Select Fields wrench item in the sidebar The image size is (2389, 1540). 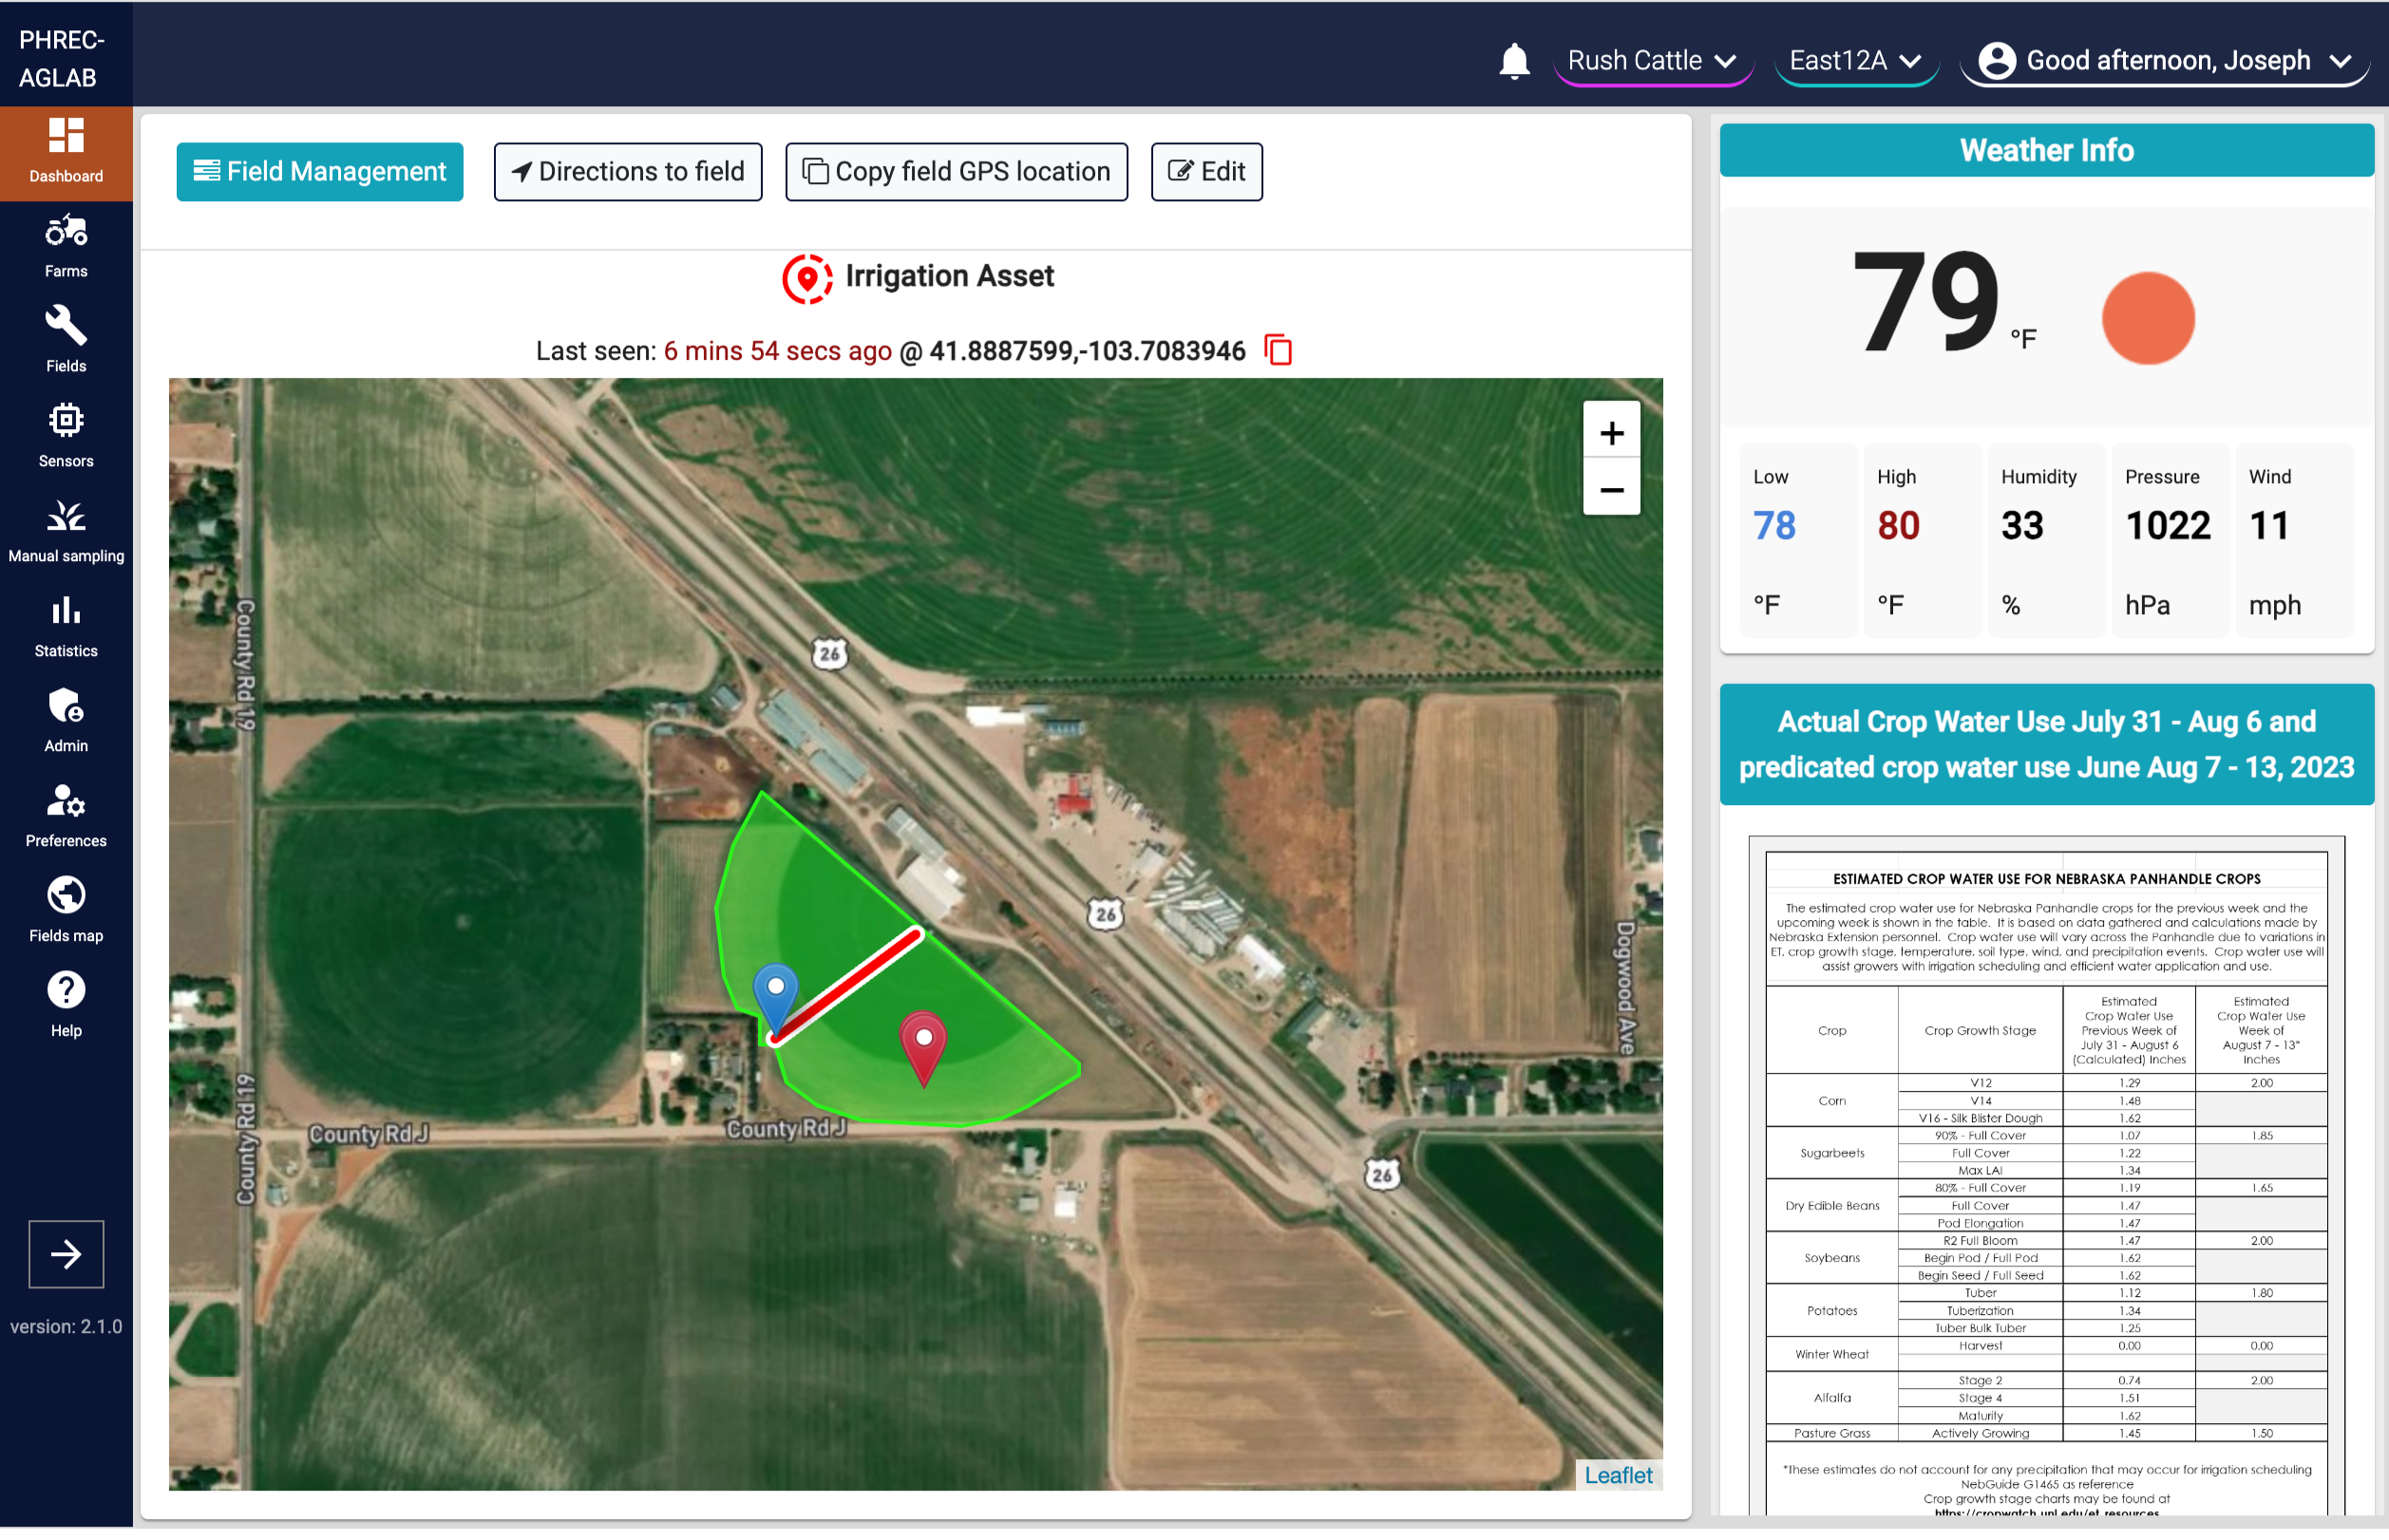click(x=66, y=341)
